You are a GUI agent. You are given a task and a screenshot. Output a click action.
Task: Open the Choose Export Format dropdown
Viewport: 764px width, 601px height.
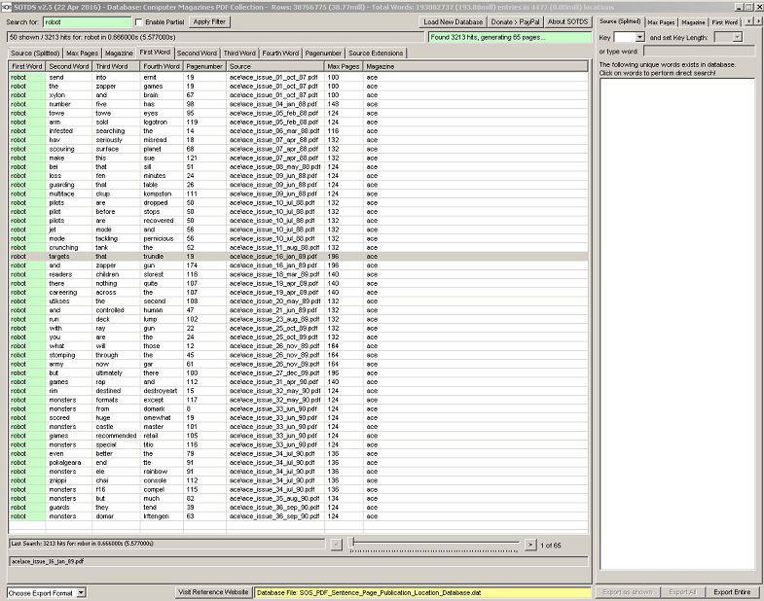(x=81, y=592)
